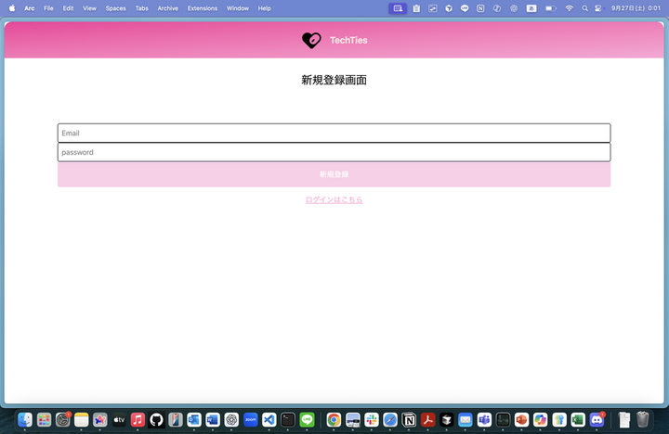Open Music app from the Dock

click(138, 420)
